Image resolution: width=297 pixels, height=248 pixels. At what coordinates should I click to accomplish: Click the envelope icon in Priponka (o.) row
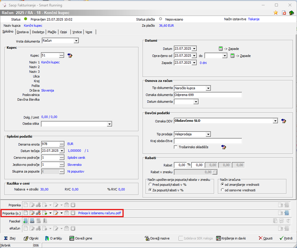[66, 213]
